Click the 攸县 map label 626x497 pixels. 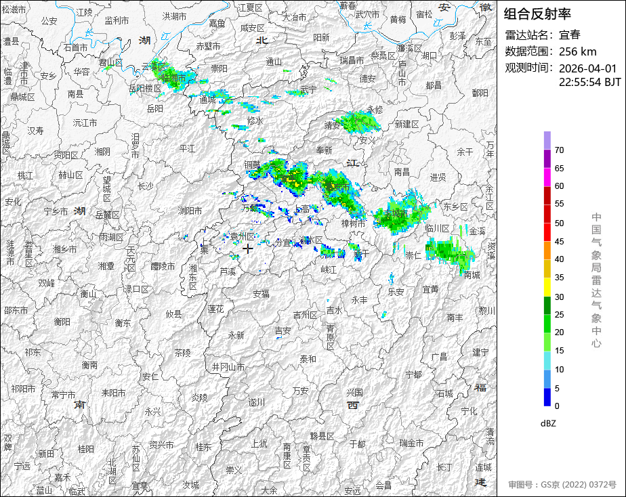pos(173,314)
